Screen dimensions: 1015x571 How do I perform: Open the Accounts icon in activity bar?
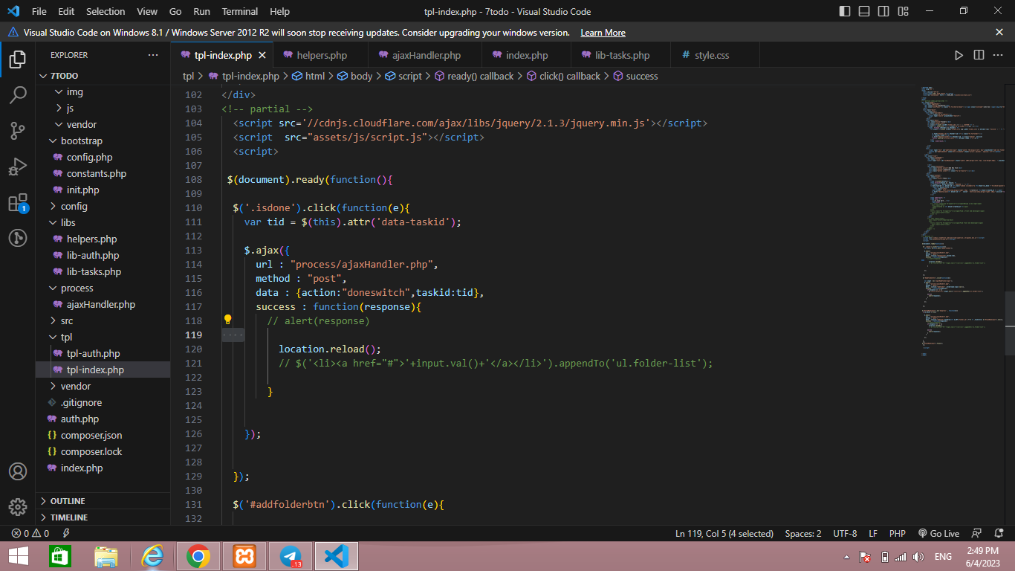pos(18,471)
